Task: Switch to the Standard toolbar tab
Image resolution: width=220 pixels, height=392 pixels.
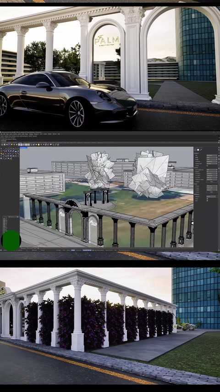Action: click(x=3, y=143)
